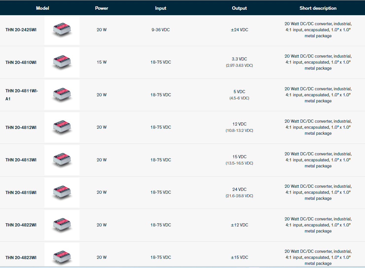The height and width of the screenshot is (268, 365).
Task: Click the Power column header
Action: 102,8
